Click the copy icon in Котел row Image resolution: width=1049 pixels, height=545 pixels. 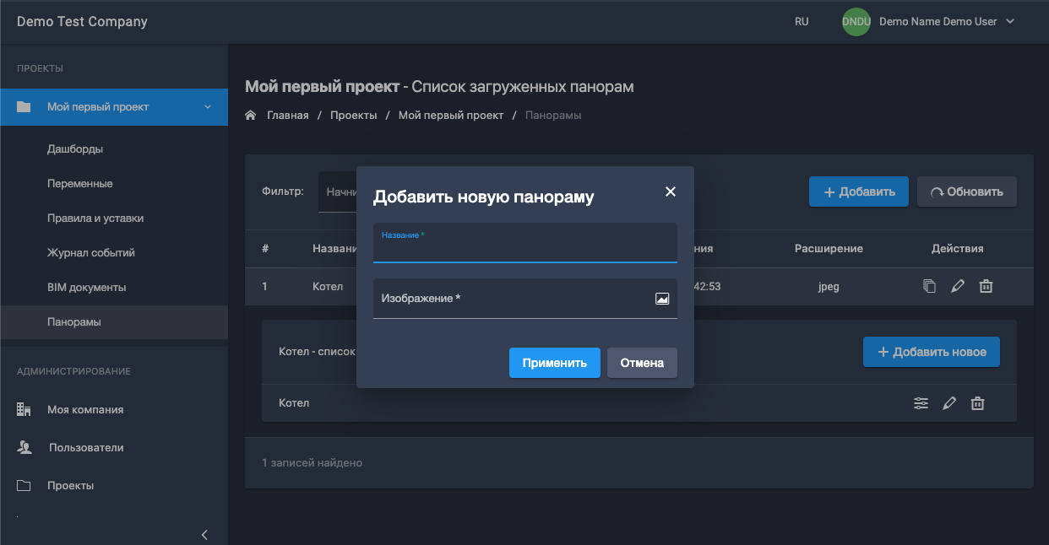pyautogui.click(x=929, y=286)
